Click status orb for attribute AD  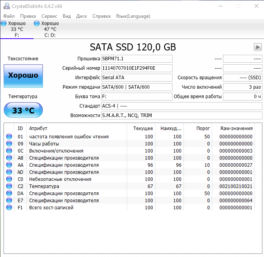pyautogui.click(x=9, y=172)
